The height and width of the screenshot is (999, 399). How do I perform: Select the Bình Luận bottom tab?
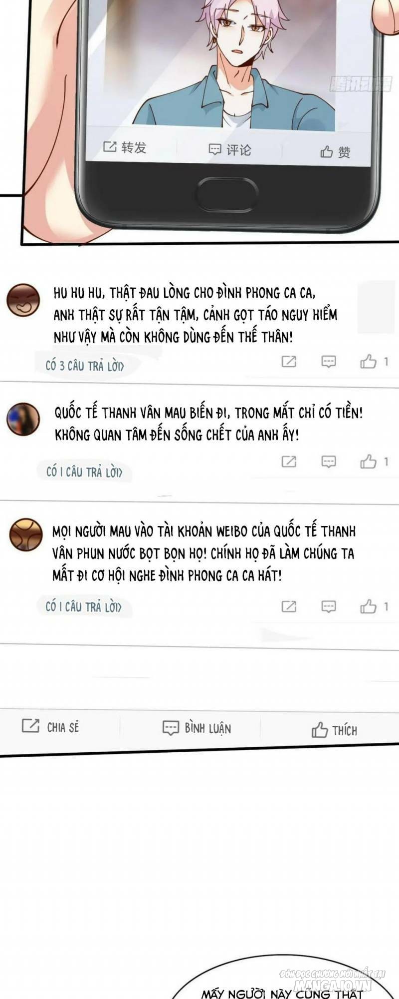click(x=197, y=728)
